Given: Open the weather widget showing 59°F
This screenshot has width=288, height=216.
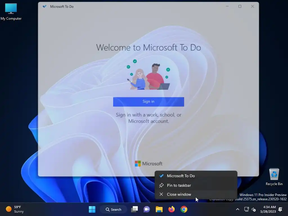Looking at the screenshot, I should click(15, 209).
